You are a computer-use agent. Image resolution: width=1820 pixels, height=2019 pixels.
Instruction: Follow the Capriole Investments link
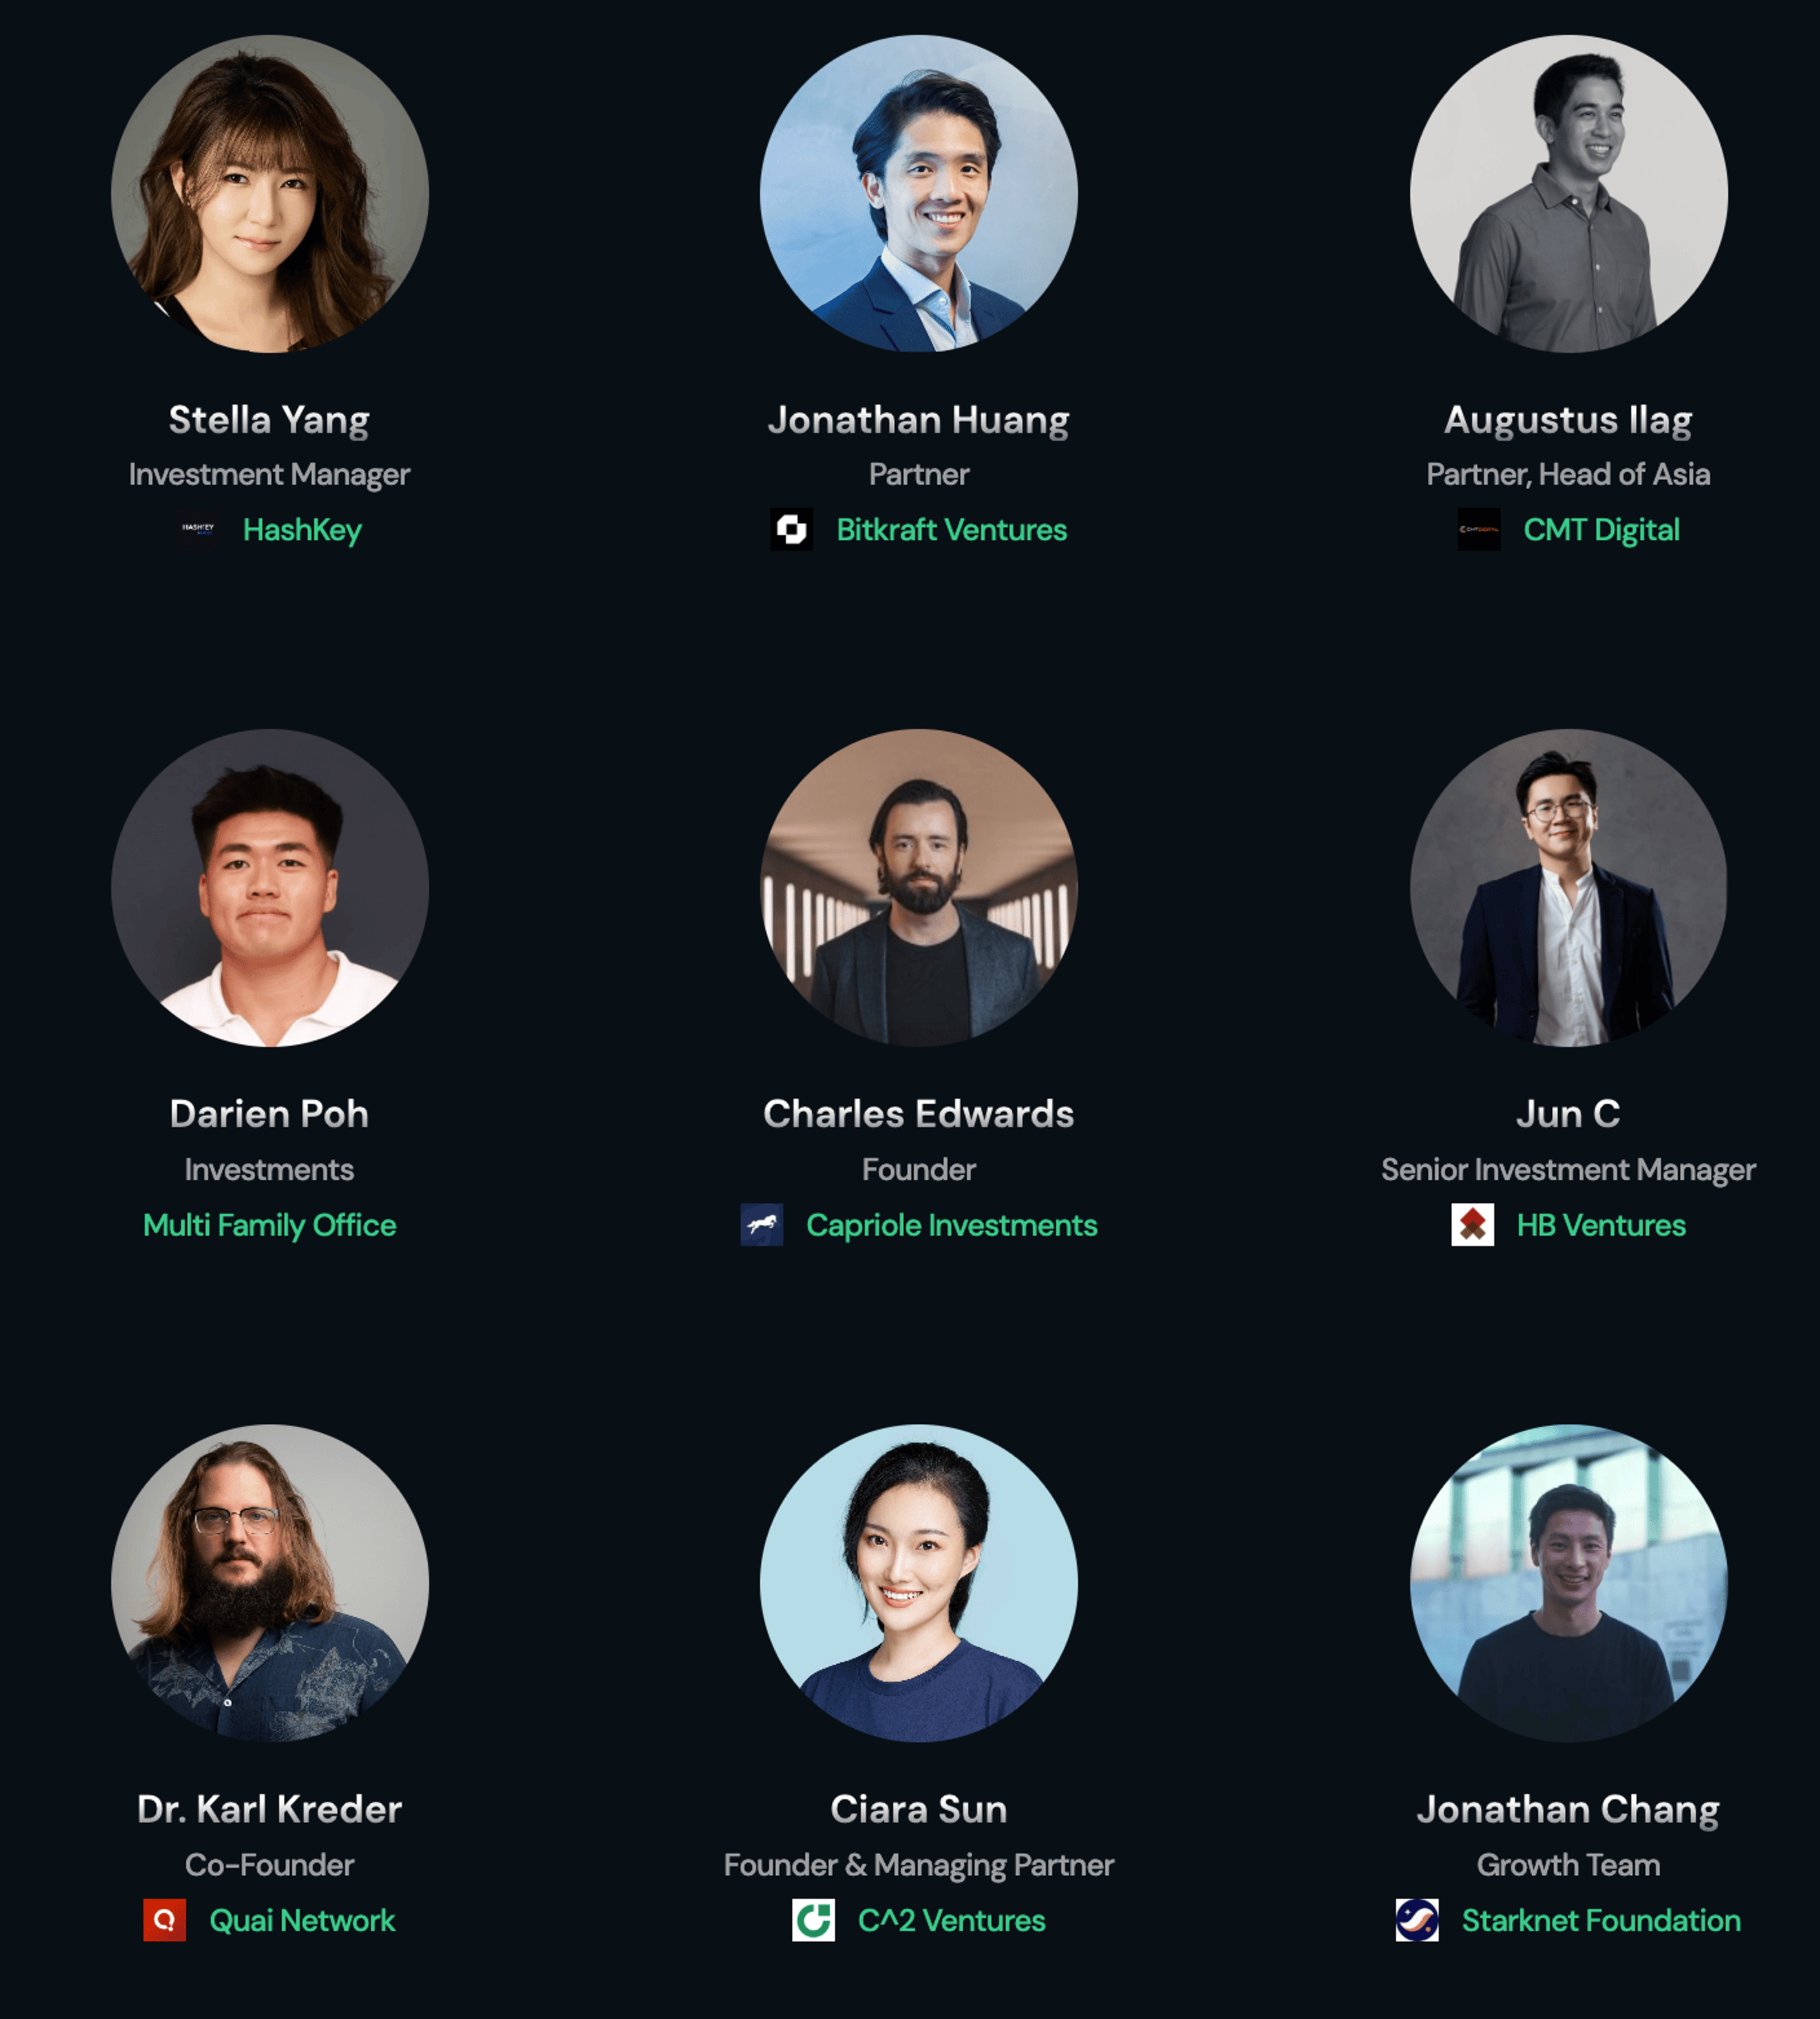pos(951,1224)
